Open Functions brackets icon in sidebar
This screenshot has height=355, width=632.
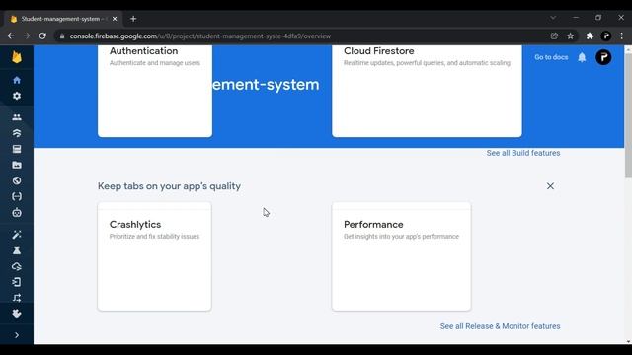17,196
